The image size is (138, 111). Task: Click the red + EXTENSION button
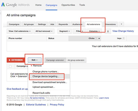(16, 60)
